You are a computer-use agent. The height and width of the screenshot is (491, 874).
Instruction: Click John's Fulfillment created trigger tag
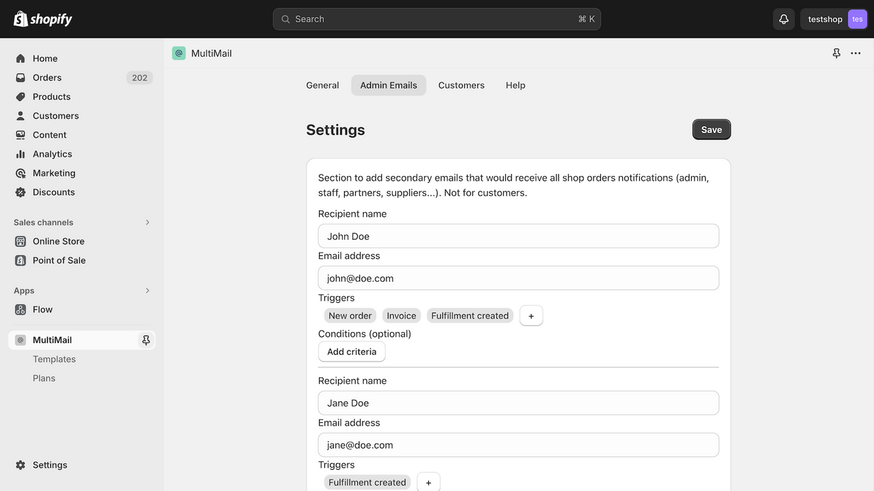(x=470, y=316)
